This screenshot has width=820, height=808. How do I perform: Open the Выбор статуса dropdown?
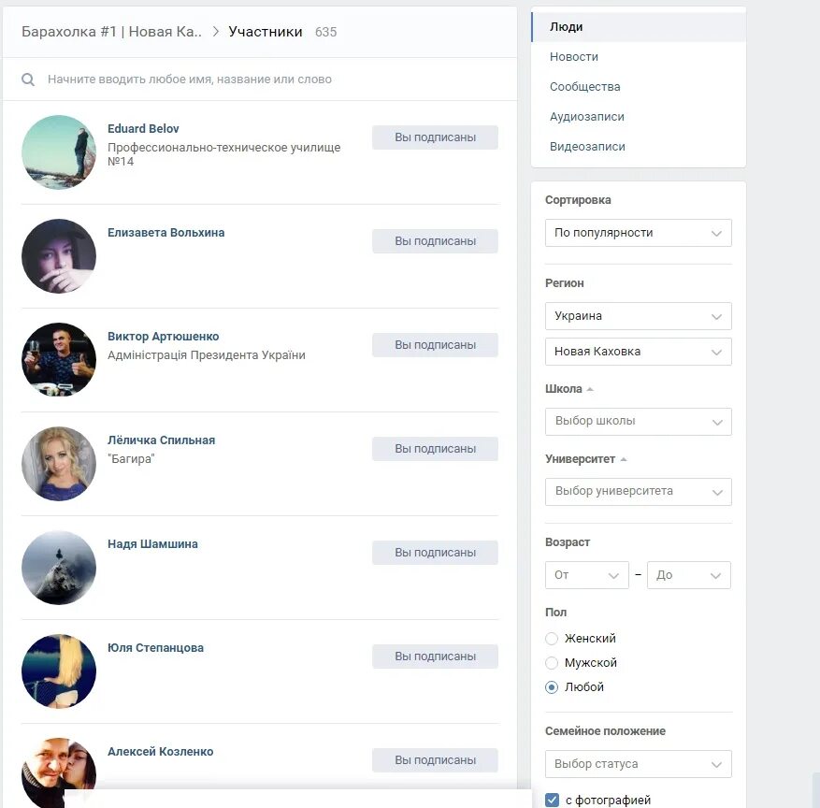pyautogui.click(x=638, y=764)
